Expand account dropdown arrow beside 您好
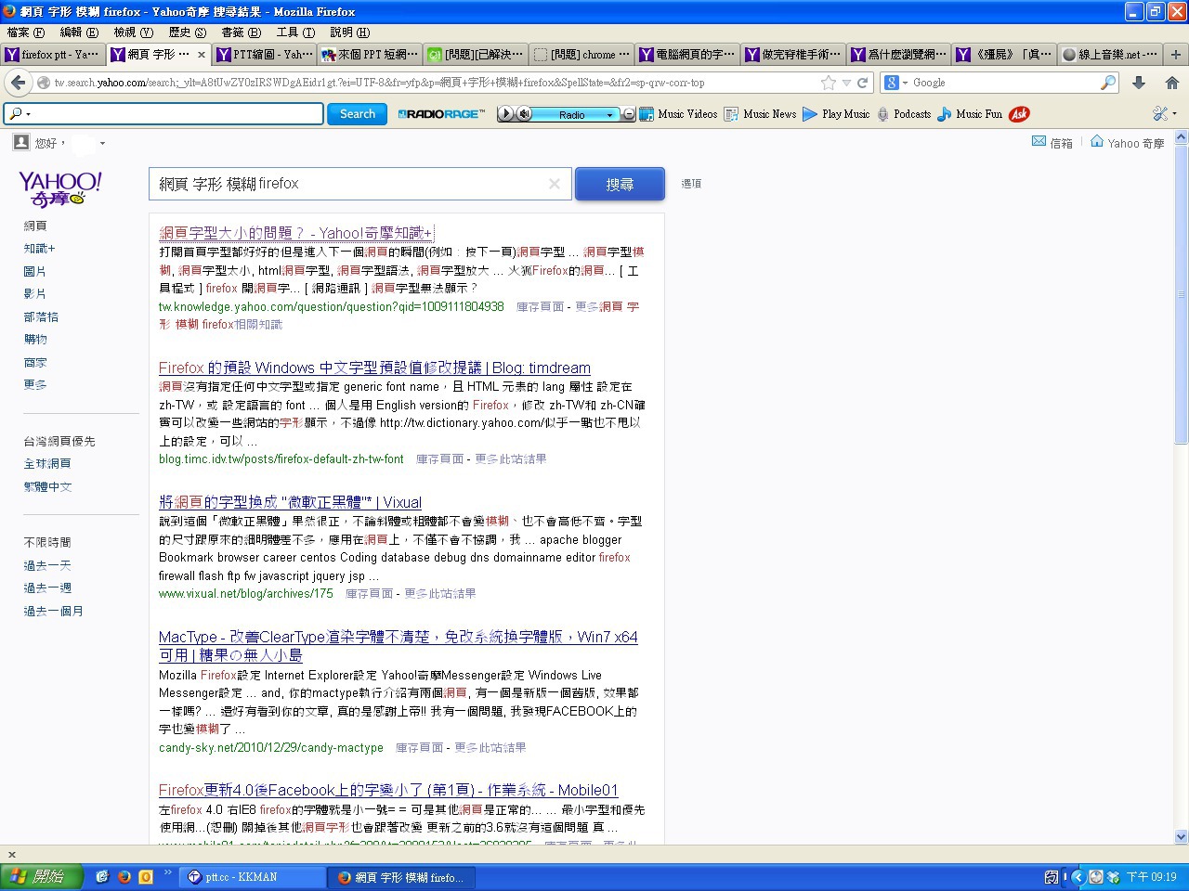This screenshot has width=1189, height=891. pos(102,143)
